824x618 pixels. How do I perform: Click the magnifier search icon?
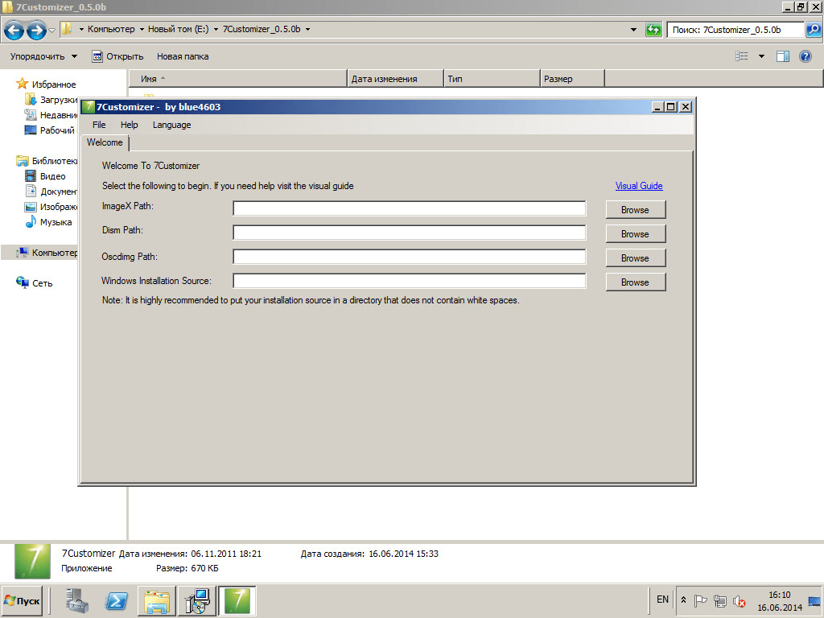813,30
